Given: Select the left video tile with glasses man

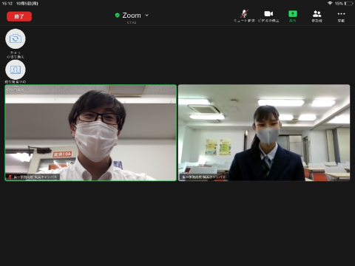Looking at the screenshot, I should [x=91, y=133].
